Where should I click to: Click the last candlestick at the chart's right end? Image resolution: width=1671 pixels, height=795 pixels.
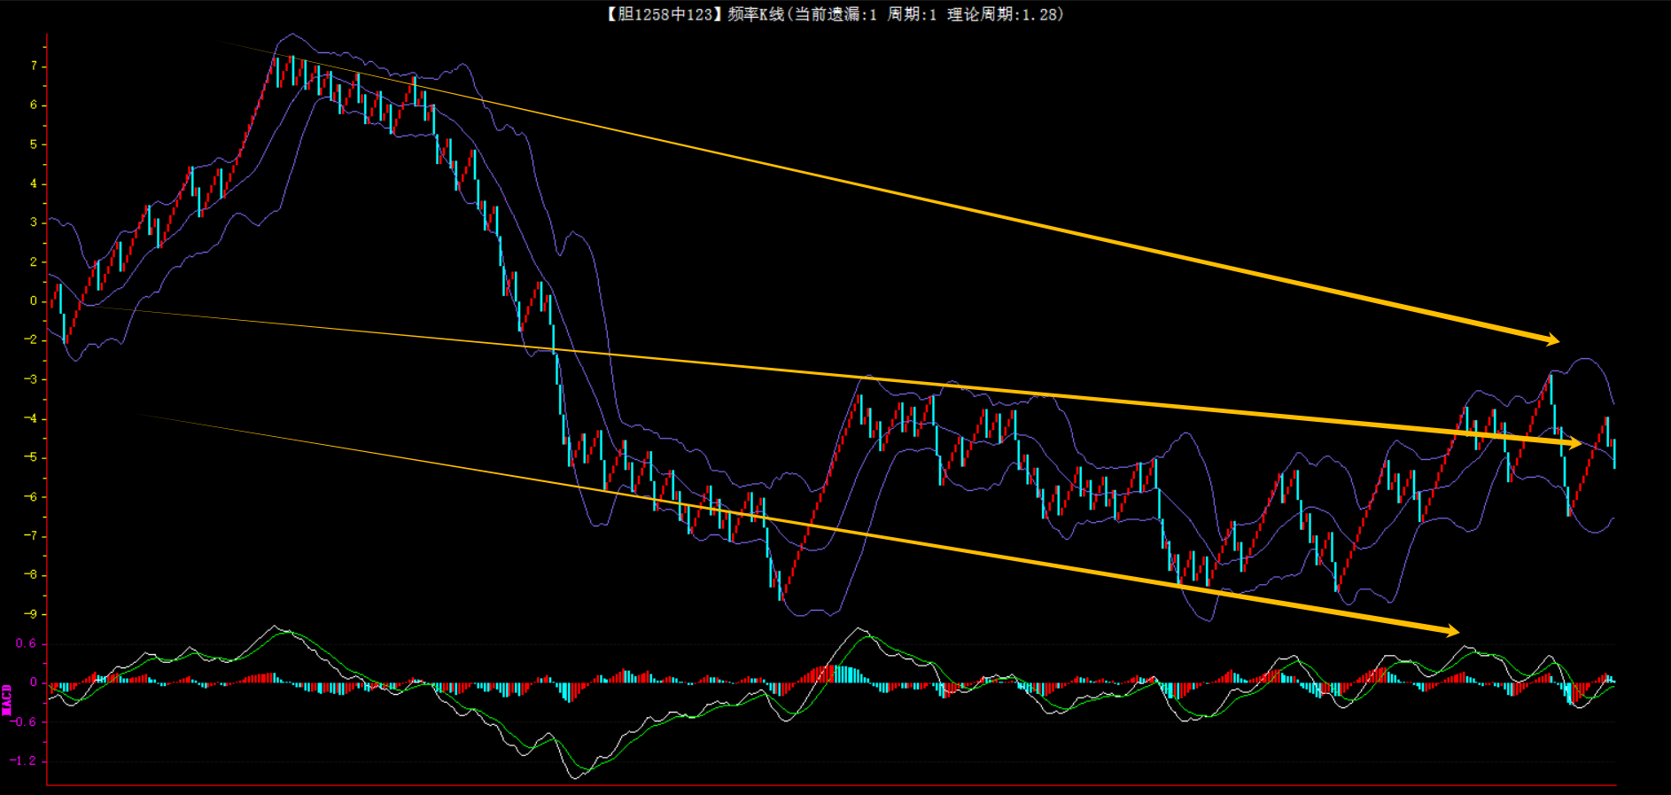pyautogui.click(x=1614, y=452)
